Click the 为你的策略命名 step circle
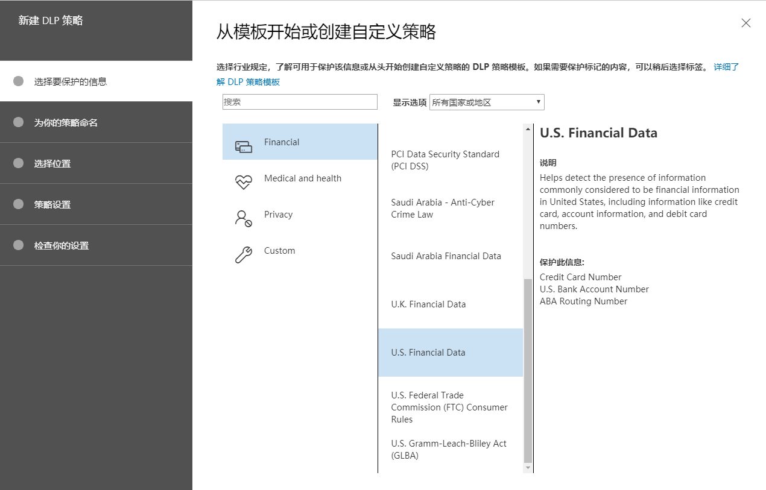Image resolution: width=766 pixels, height=490 pixels. (18, 122)
